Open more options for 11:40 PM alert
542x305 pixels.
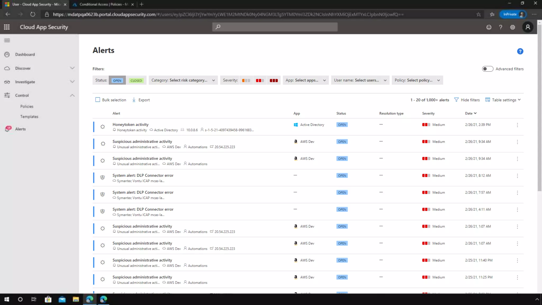click(517, 261)
